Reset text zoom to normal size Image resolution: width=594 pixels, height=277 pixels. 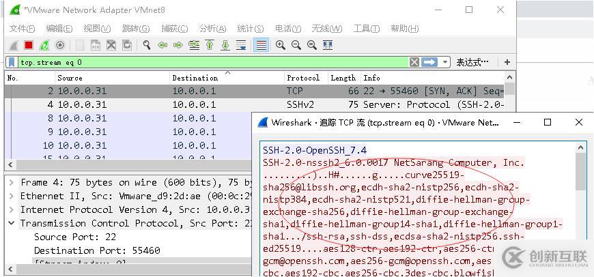[x=312, y=46]
